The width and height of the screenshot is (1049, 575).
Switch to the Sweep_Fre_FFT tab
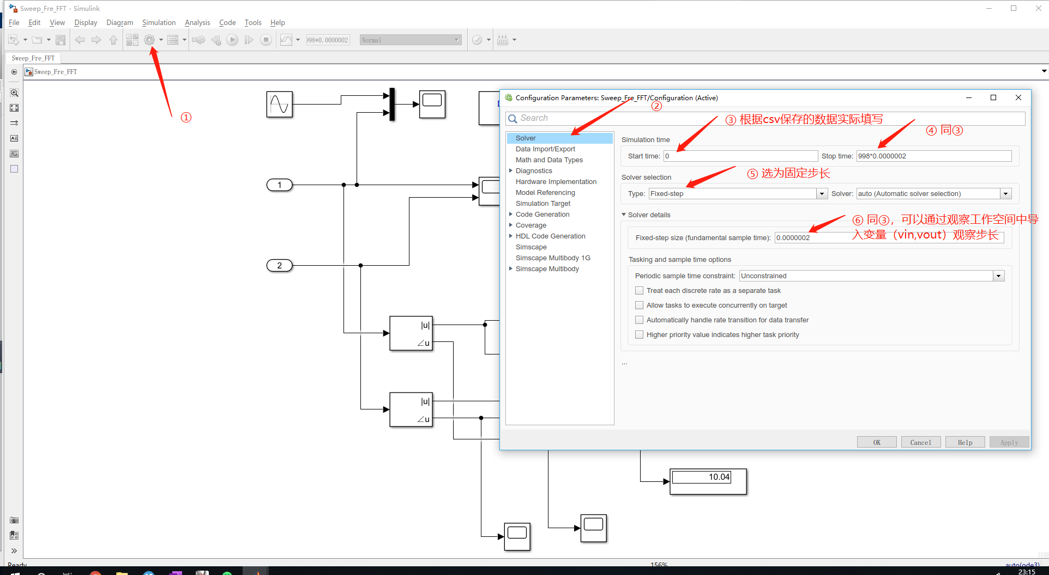pyautogui.click(x=33, y=58)
